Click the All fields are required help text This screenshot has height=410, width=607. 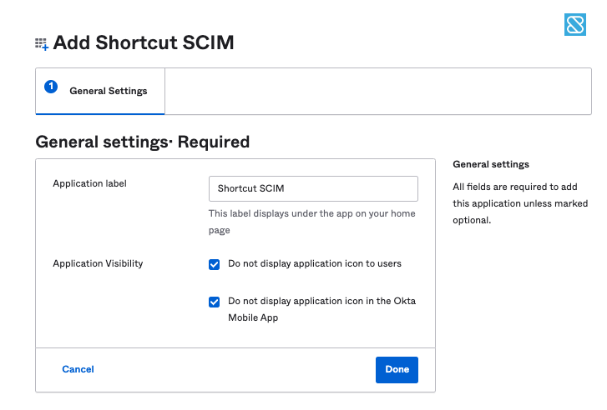[520, 203]
